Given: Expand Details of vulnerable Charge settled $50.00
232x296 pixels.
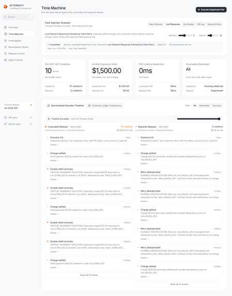Looking at the screenshot, I should click(x=54, y=161).
